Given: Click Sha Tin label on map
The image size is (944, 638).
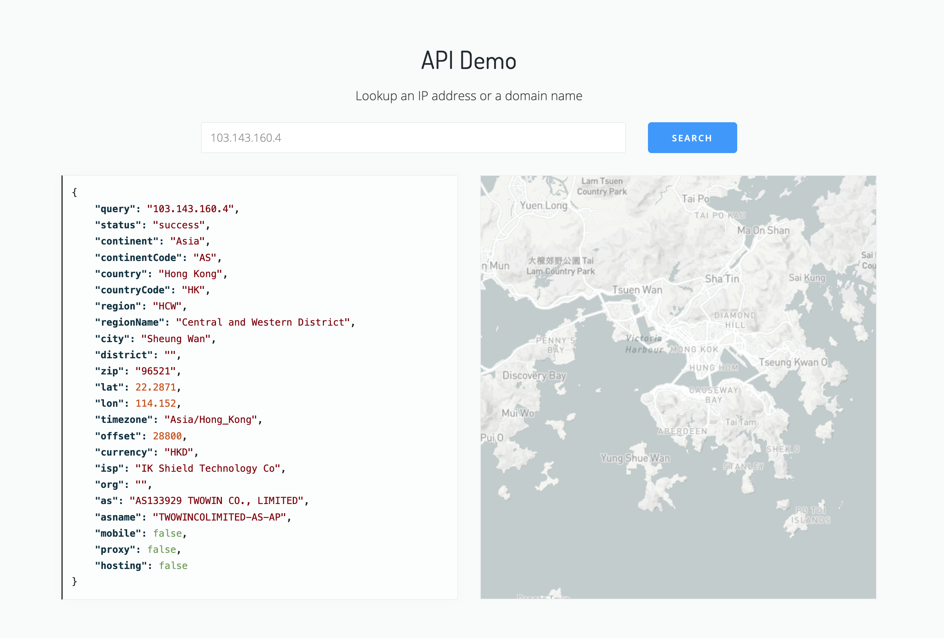Looking at the screenshot, I should 722,279.
